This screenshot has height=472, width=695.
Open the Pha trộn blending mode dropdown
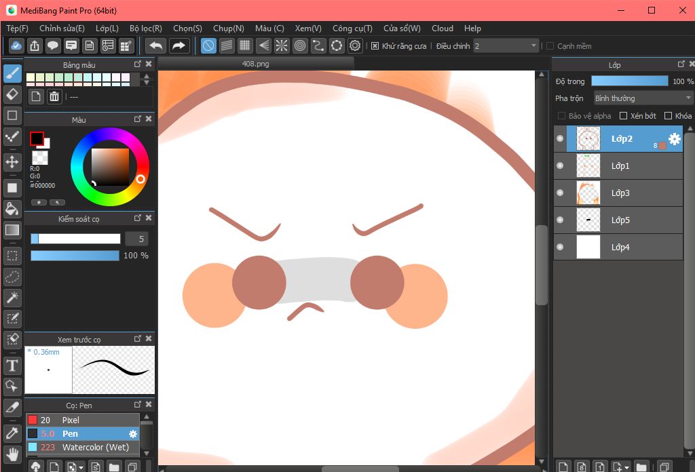click(x=643, y=98)
